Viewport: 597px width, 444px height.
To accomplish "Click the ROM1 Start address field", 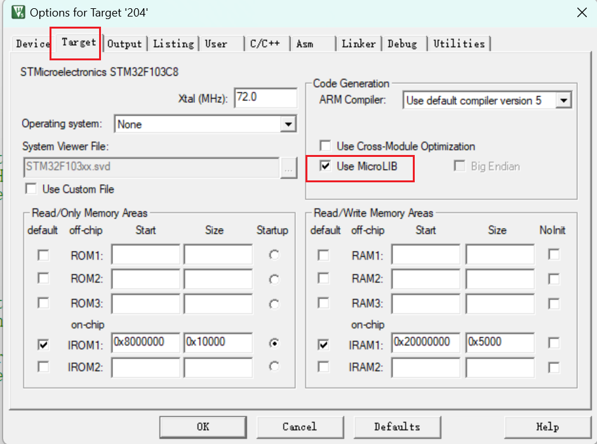I will 146,254.
